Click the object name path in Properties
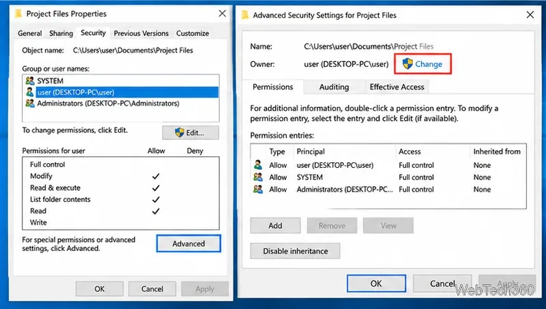546x309 pixels. pyautogui.click(x=132, y=50)
